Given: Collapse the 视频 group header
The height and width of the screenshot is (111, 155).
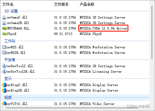Looking at the screenshot, I should [8, 98].
